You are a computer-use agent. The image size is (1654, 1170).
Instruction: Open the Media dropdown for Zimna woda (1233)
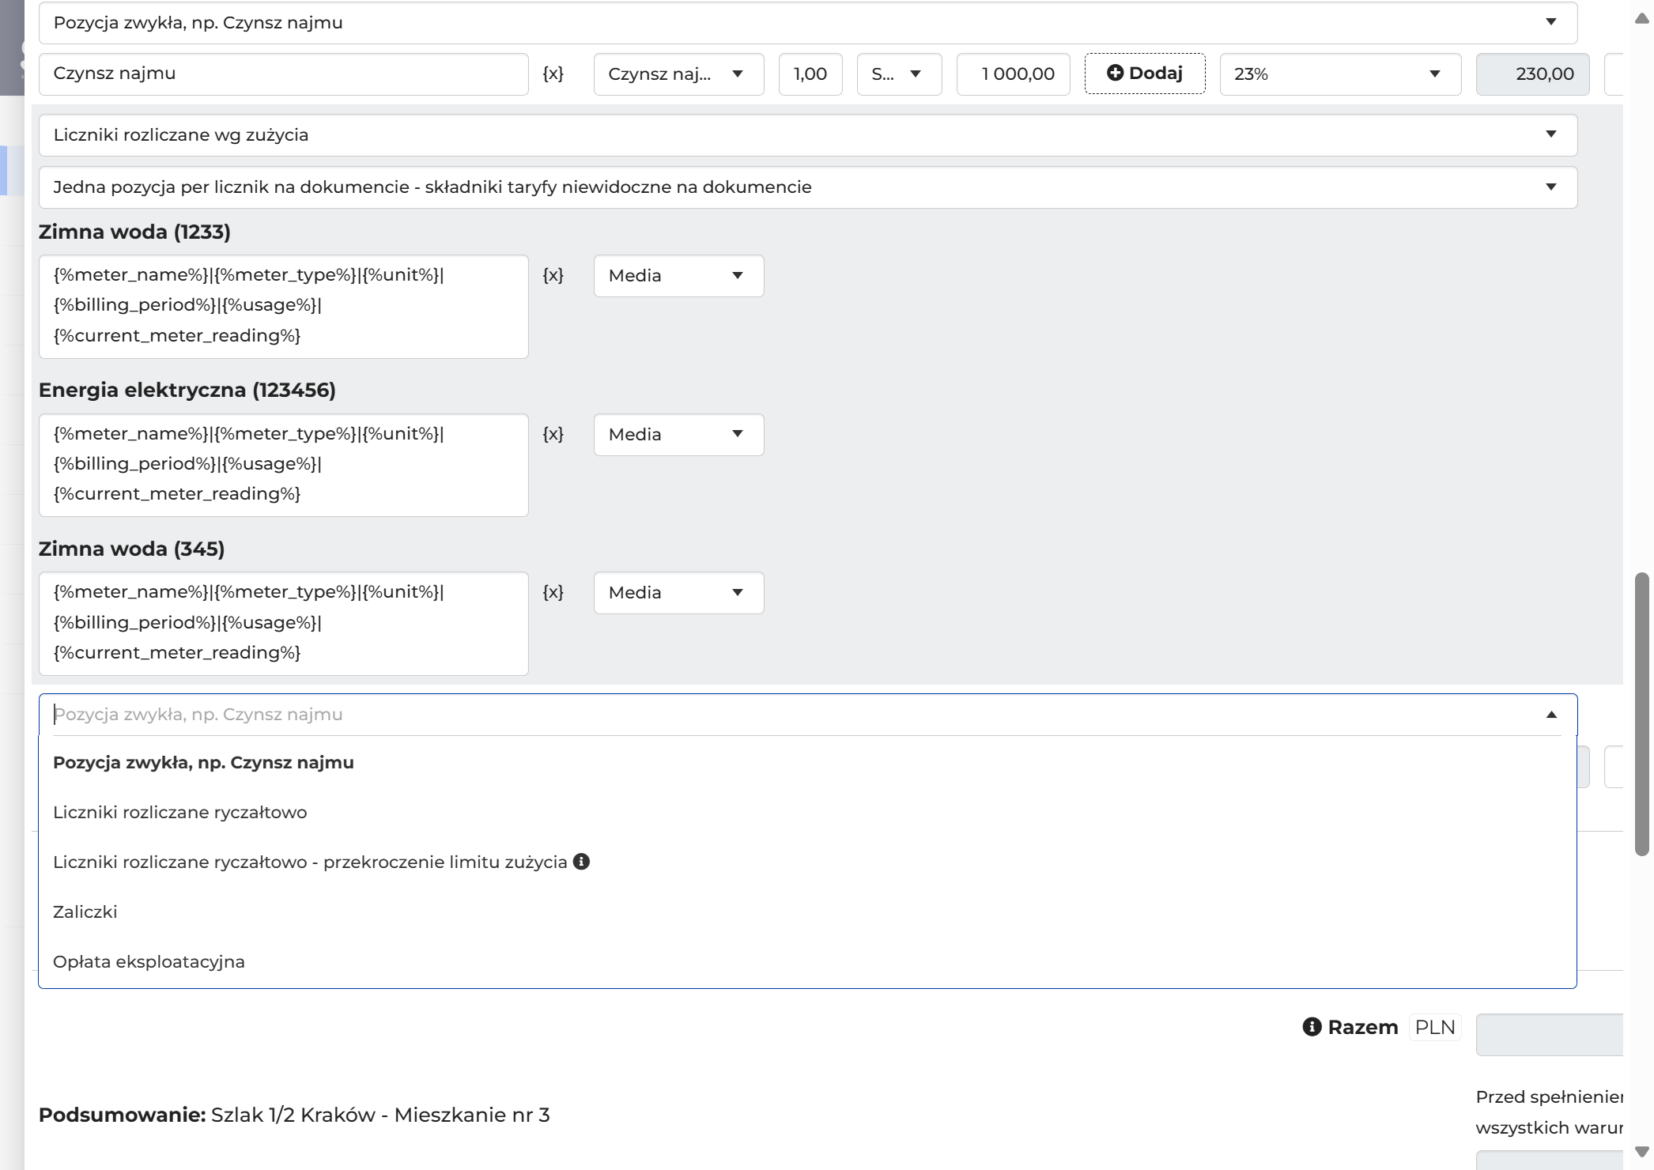(x=678, y=276)
